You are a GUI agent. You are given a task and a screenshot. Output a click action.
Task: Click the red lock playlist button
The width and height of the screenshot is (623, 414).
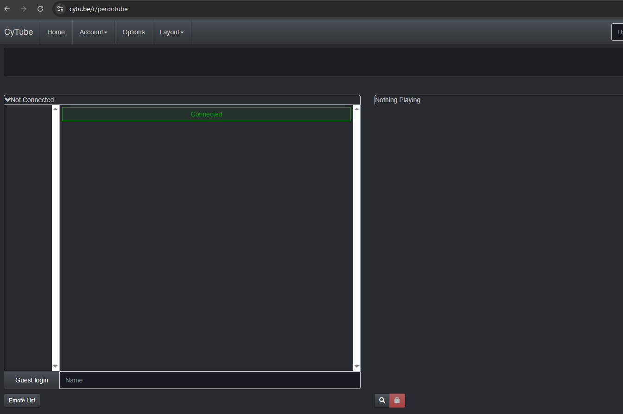click(397, 400)
